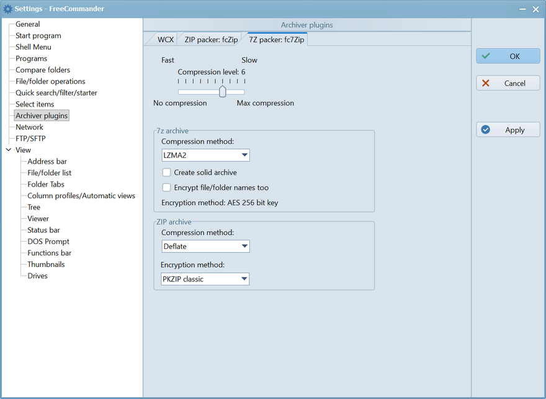The image size is (546, 399).
Task: Click the green checkmark OK button
Action: coord(508,56)
